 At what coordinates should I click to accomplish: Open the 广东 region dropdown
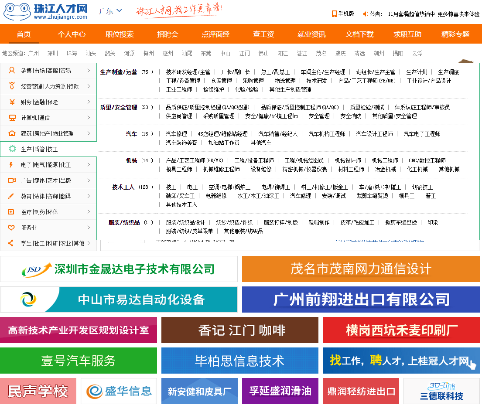(x=111, y=11)
